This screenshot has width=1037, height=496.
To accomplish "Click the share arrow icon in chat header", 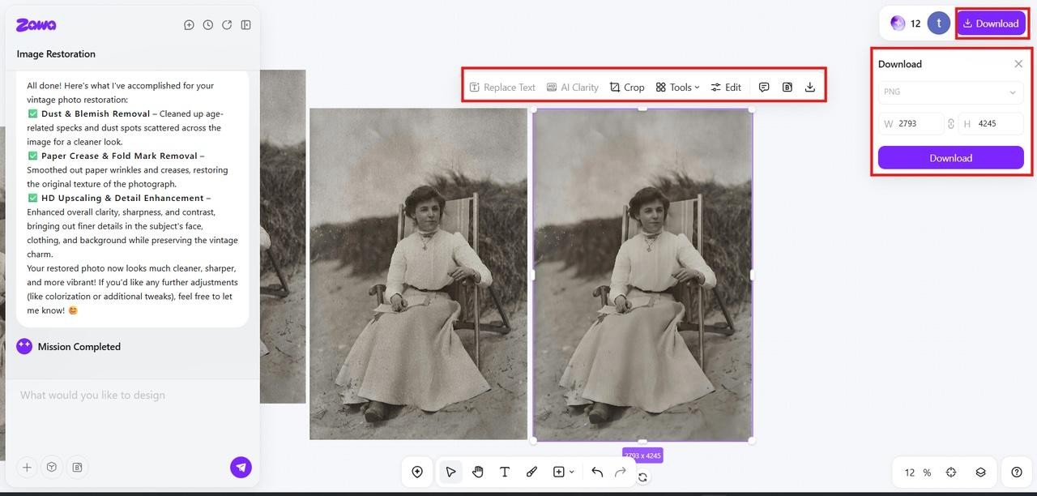I will point(227,25).
